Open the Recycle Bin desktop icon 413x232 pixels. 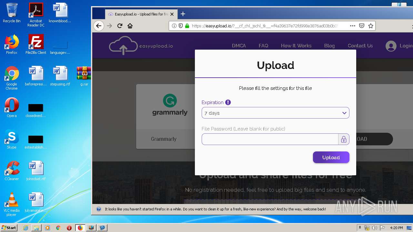tap(12, 13)
